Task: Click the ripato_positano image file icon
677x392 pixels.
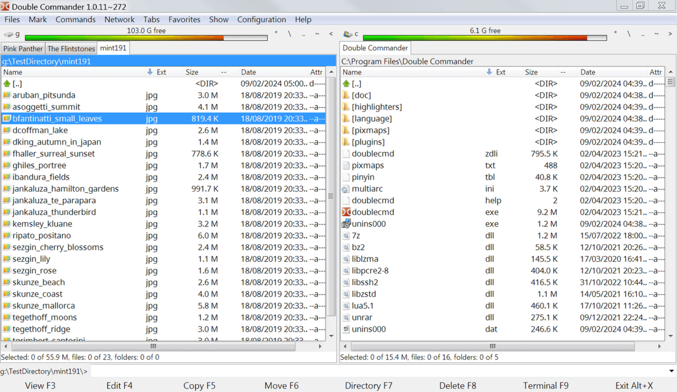Action: (x=7, y=235)
